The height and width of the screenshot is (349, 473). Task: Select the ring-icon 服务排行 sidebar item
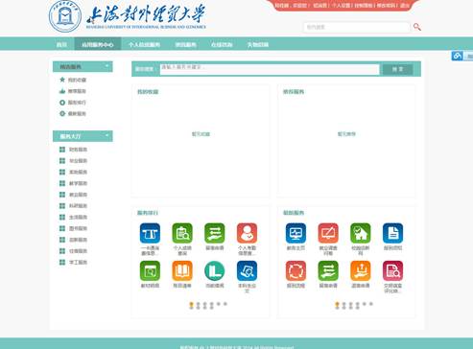point(73,103)
